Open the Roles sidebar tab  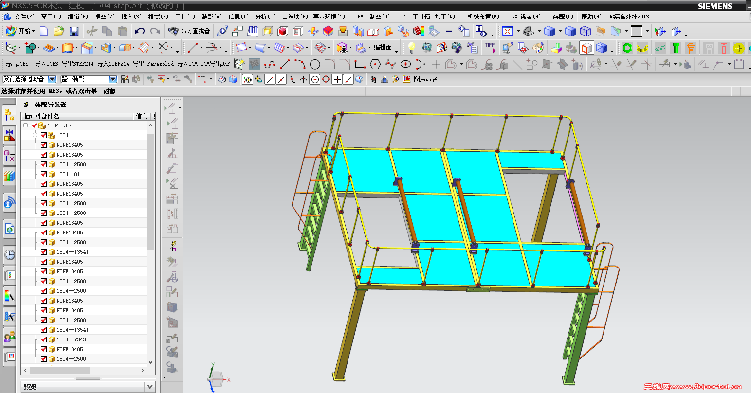[9, 336]
